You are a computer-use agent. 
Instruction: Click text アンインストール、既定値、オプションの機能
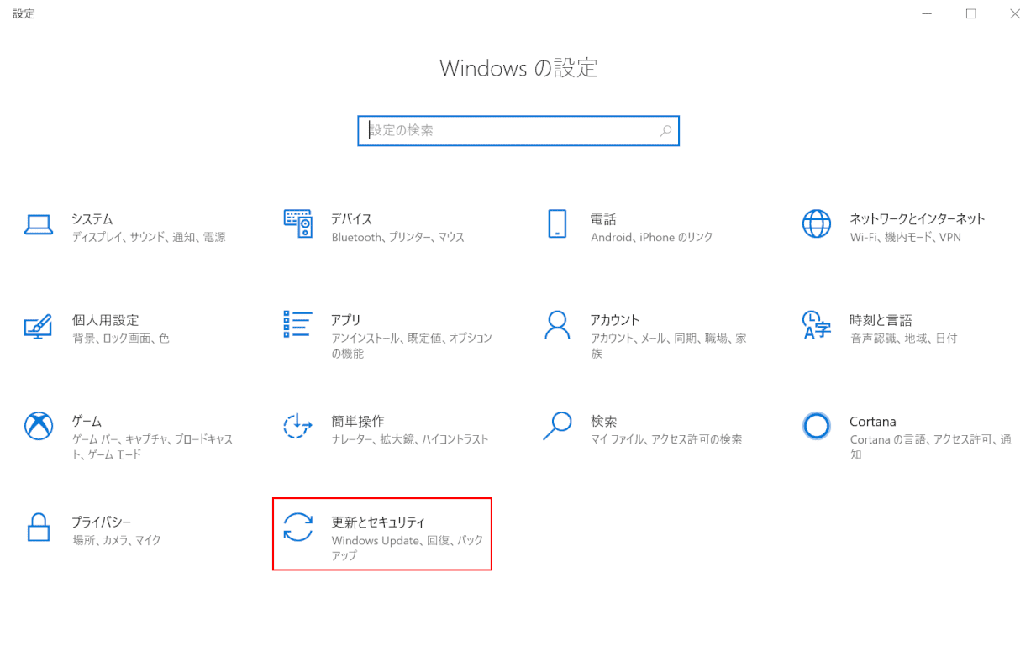pyautogui.click(x=412, y=346)
